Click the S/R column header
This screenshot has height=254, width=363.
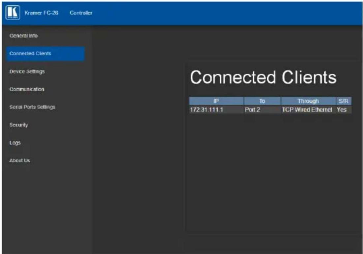pos(344,101)
